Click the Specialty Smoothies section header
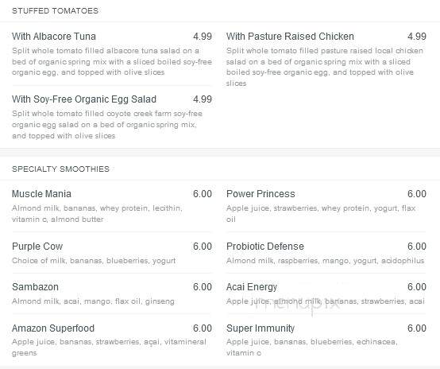The width and height of the screenshot is (440, 369). [60, 169]
